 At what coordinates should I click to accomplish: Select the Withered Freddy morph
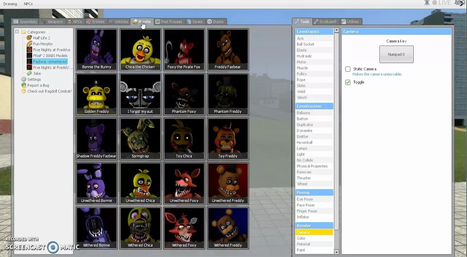[x=228, y=228]
